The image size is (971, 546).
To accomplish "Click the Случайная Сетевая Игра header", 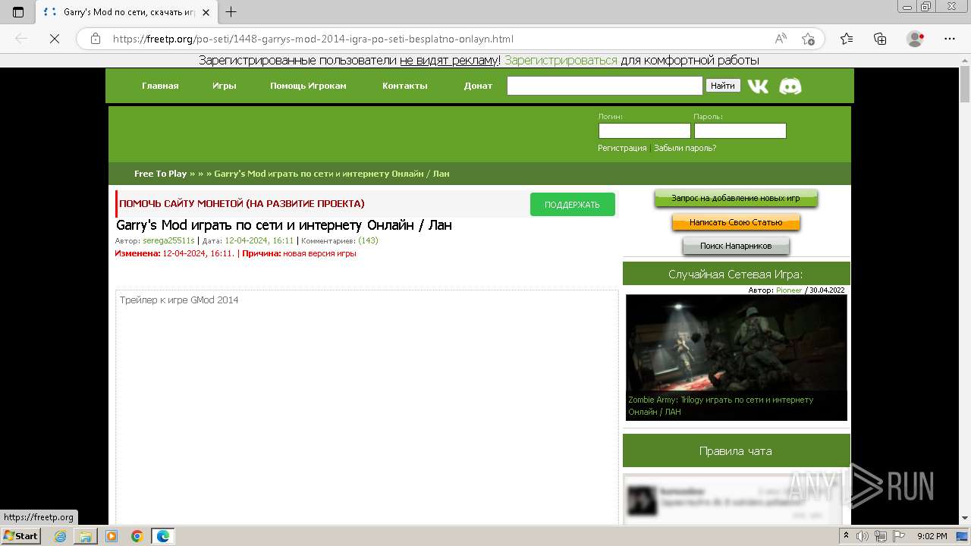I will 736,274.
